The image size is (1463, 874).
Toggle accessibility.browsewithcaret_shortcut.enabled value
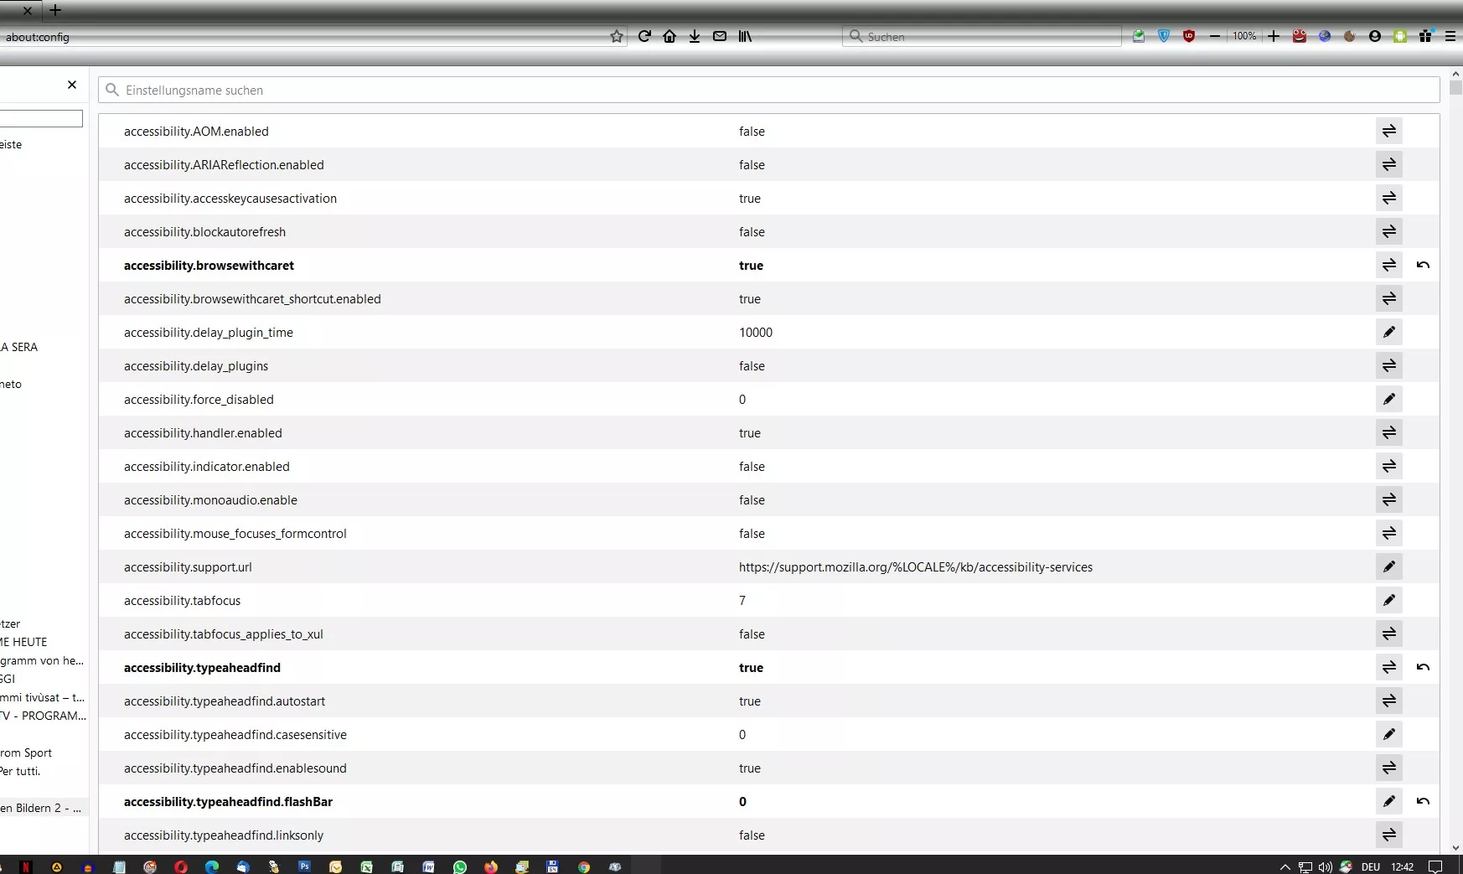pos(1389,298)
